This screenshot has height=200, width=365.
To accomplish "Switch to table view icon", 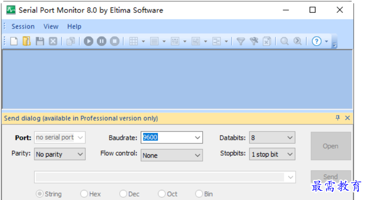I will pyautogui.click(x=134, y=41).
